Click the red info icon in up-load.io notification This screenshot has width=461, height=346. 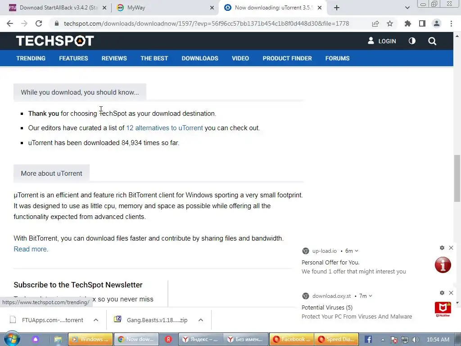(x=443, y=265)
